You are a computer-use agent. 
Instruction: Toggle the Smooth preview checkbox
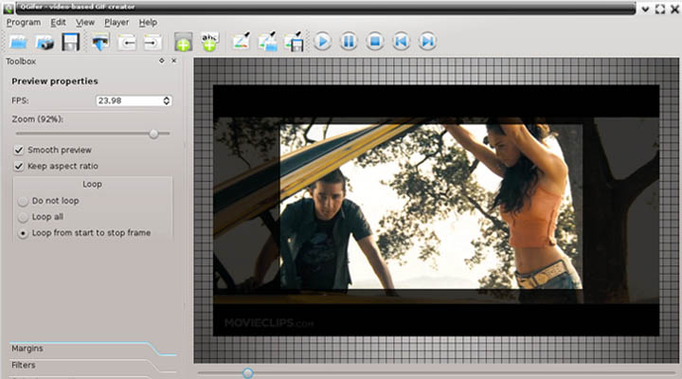[19, 150]
